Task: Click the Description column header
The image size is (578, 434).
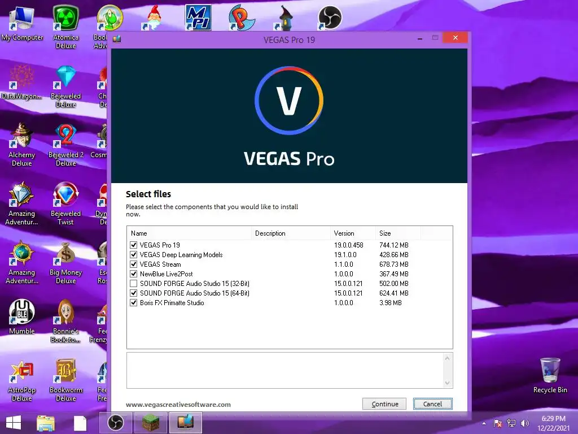Action: [x=291, y=233]
